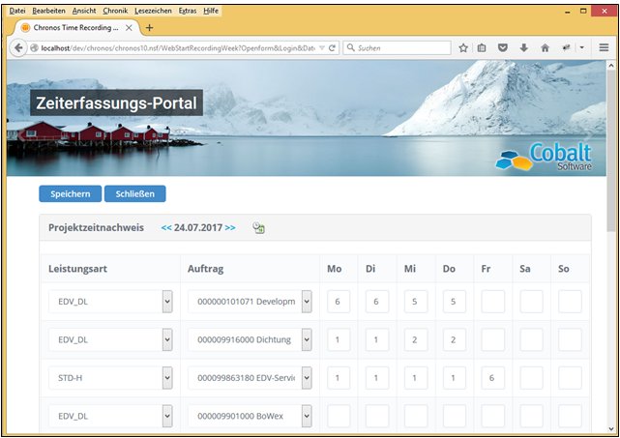Image resolution: width=620 pixels, height=438 pixels.
Task: Bookmark this page with the star icon
Action: 463,47
